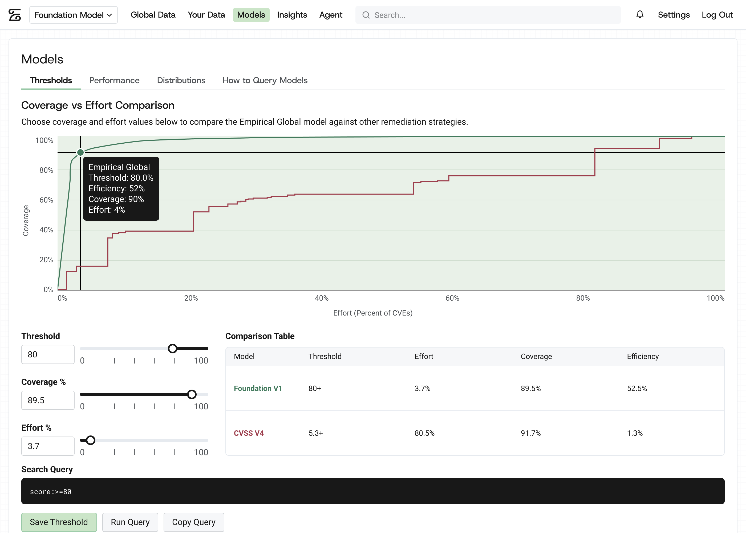746x533 pixels.
Task: Click the Save Threshold button
Action: (x=59, y=522)
